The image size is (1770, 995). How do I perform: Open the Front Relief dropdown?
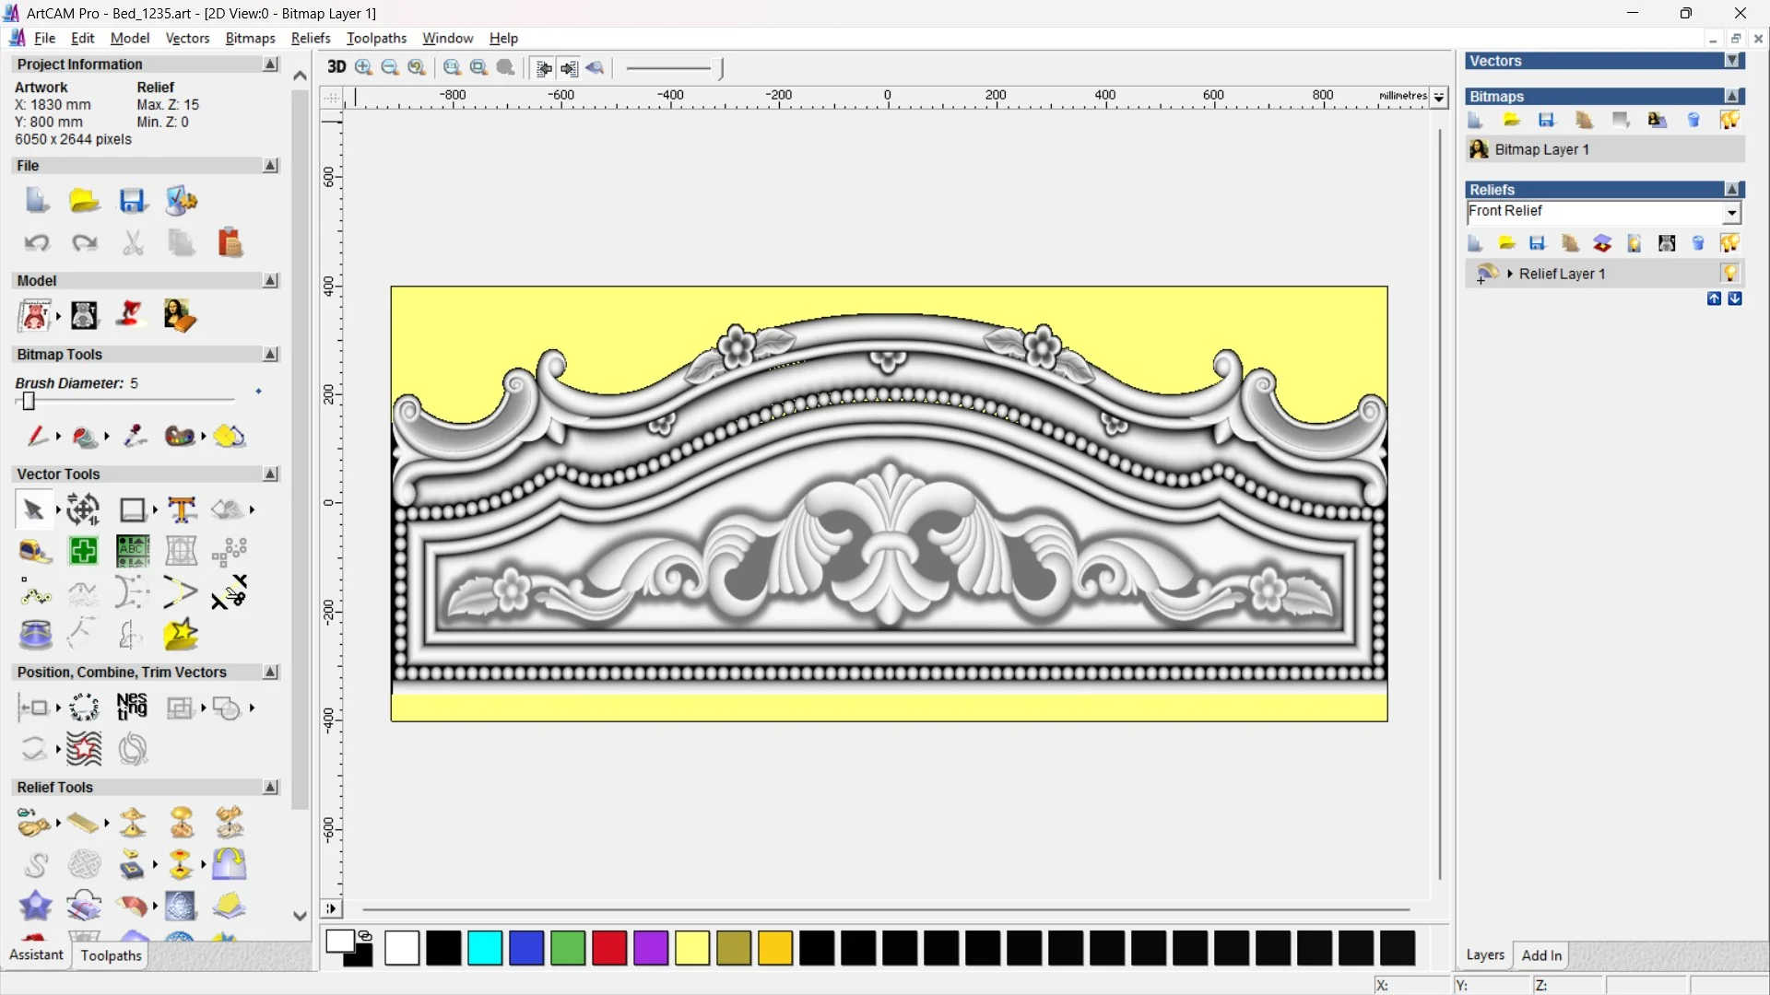click(1732, 213)
